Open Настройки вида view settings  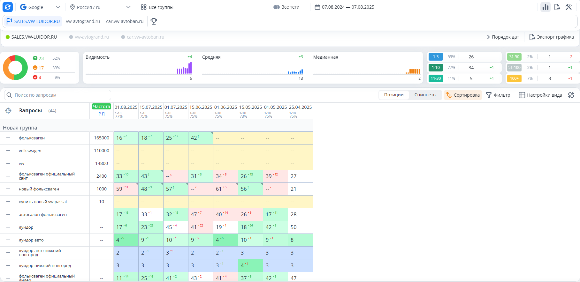tap(540, 95)
